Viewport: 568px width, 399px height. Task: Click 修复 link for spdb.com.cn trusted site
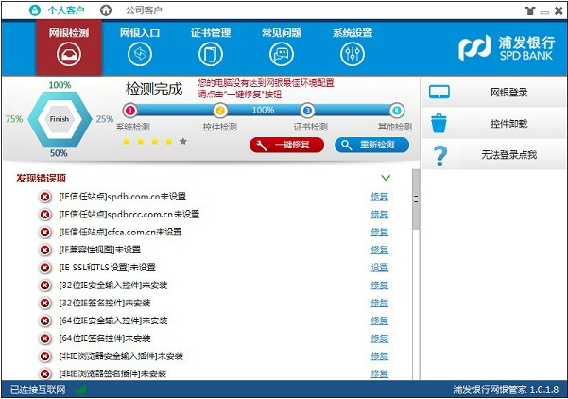tap(379, 197)
